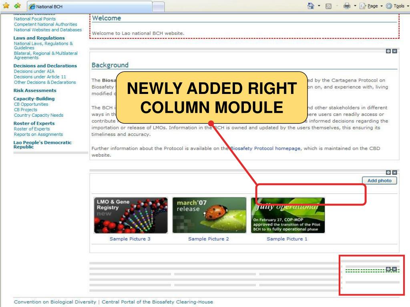
Task: Open the photo gallery module's dropdown menu arrow
Action: [x=394, y=172]
